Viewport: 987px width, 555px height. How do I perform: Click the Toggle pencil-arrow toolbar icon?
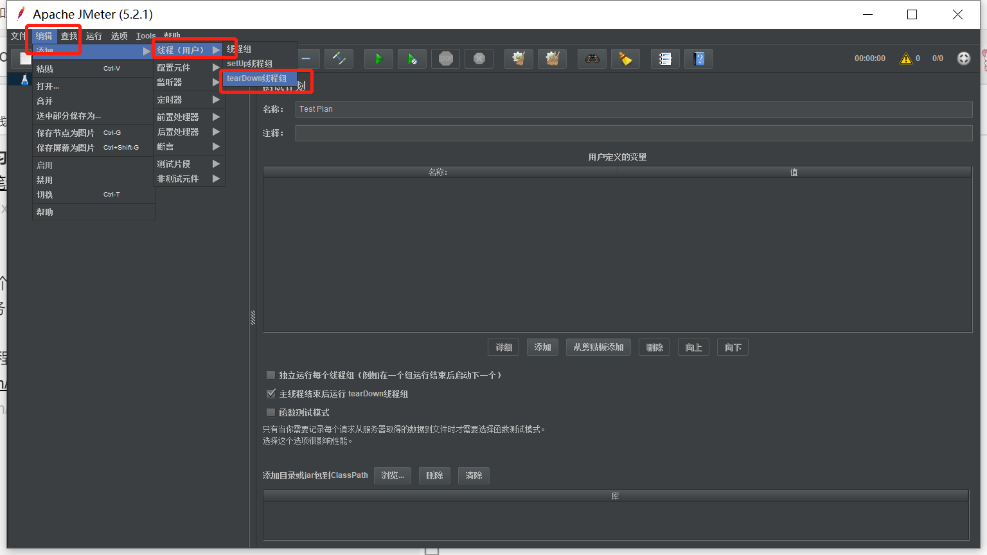(339, 59)
